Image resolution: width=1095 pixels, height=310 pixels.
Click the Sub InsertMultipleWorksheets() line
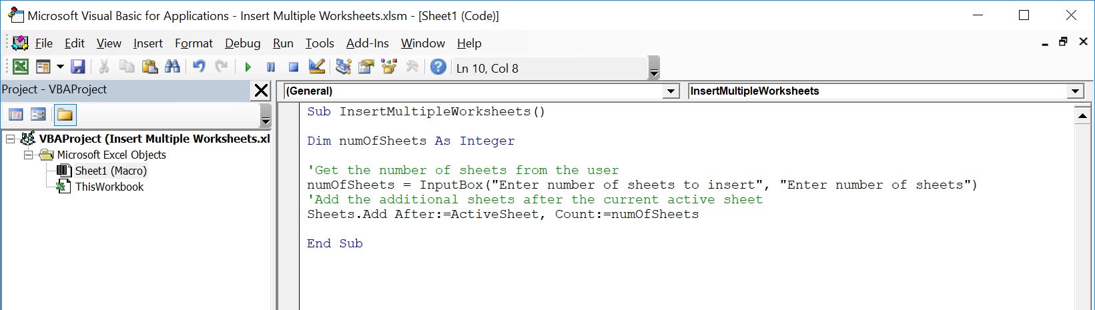[426, 111]
